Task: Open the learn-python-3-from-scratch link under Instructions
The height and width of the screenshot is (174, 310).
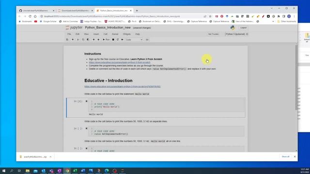Action: coord(120,62)
